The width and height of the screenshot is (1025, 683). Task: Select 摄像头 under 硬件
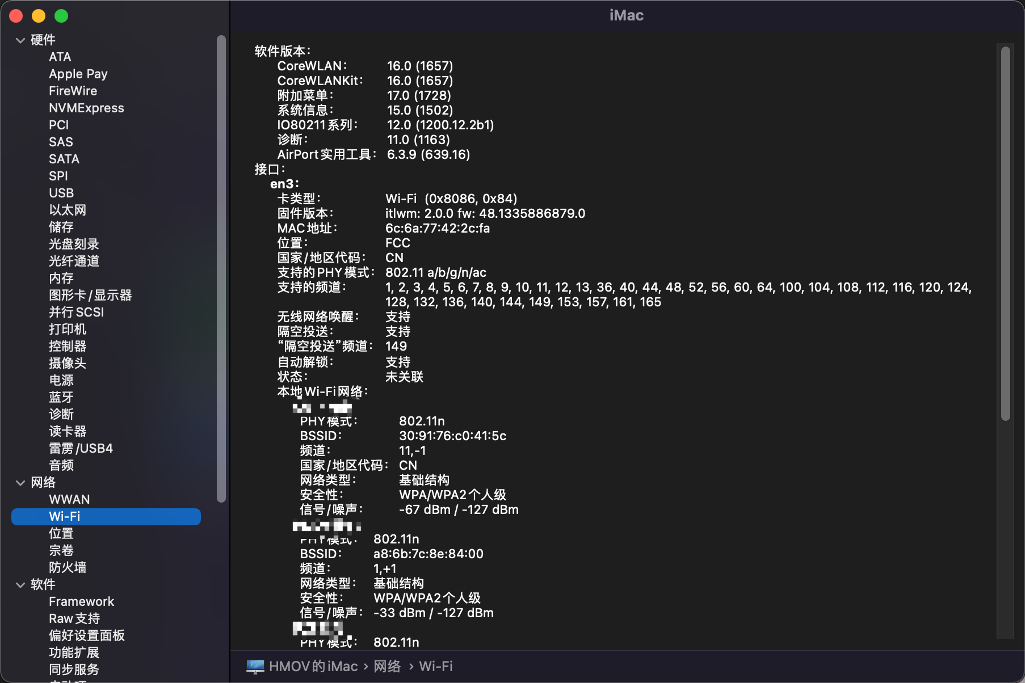68,363
